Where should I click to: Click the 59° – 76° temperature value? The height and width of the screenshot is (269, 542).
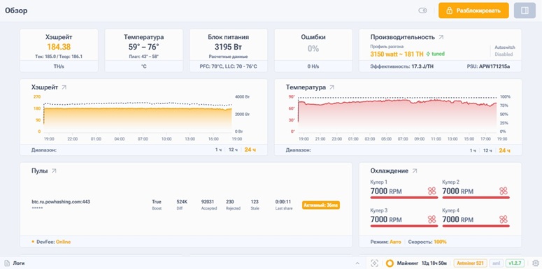click(x=144, y=47)
